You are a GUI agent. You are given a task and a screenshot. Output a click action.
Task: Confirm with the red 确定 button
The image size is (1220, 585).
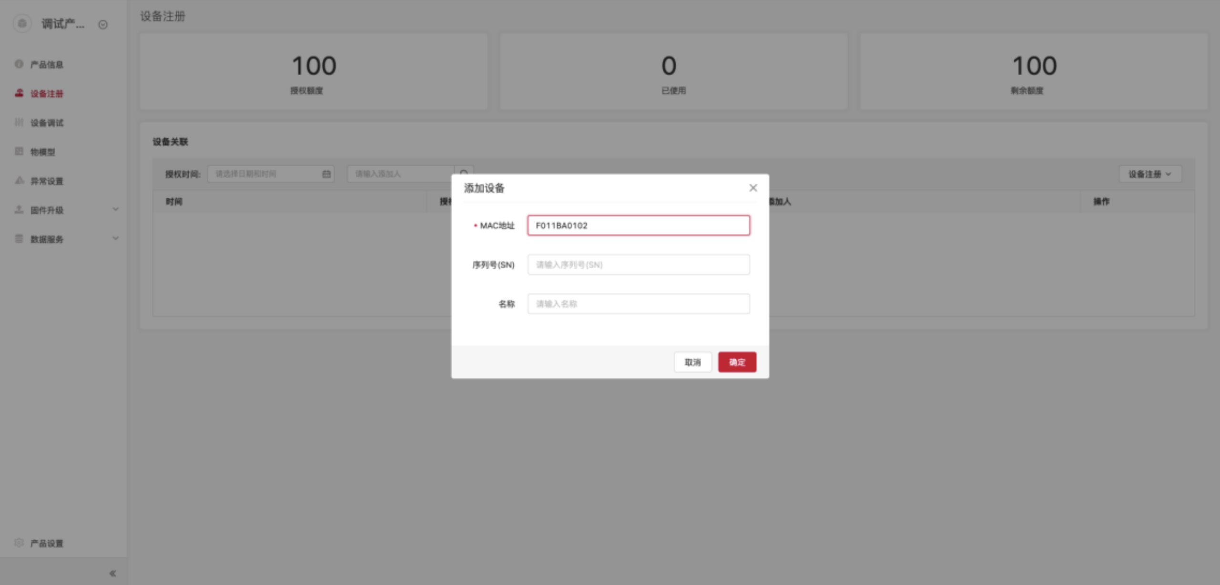click(x=737, y=362)
